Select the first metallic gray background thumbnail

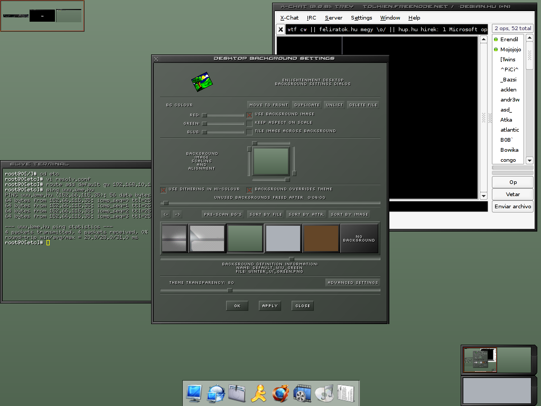[174, 238]
